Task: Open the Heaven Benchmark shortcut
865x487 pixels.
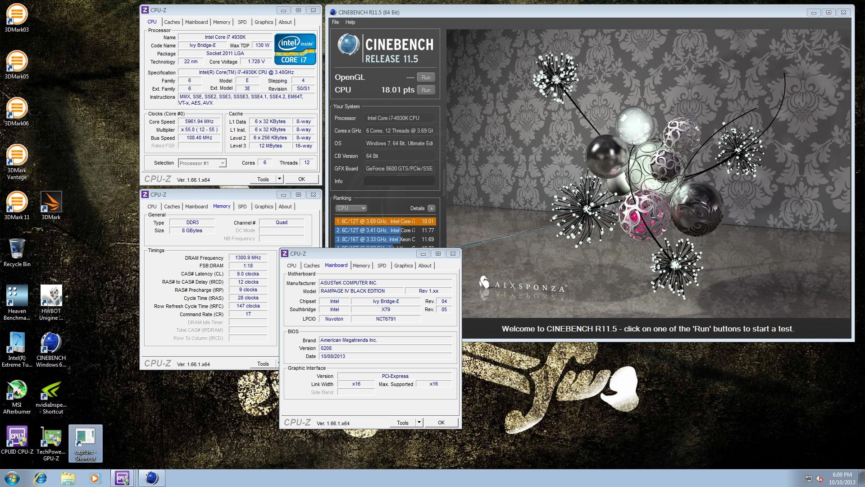Action: [x=17, y=303]
